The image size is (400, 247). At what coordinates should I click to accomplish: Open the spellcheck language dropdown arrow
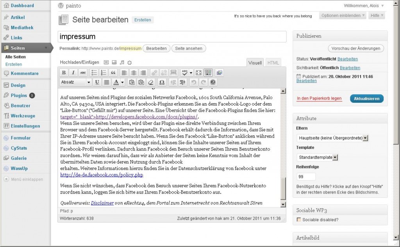pos(191,73)
